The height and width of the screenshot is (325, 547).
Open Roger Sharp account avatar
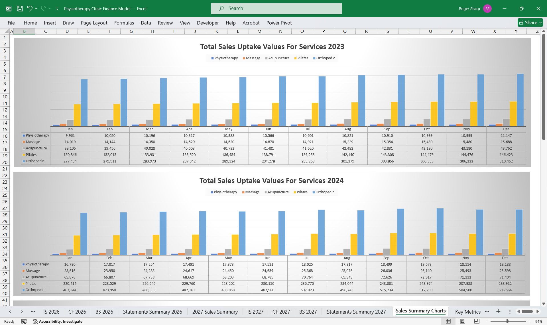487,9
